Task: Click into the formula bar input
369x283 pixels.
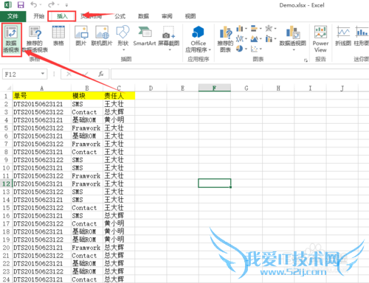Action: pyautogui.click(x=240, y=74)
